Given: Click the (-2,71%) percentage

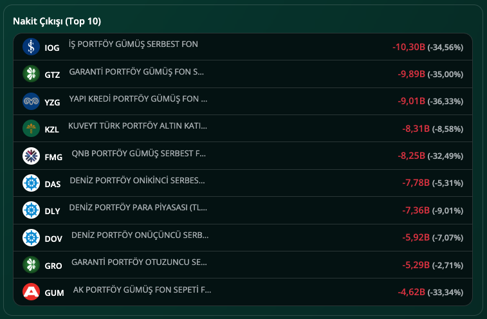Looking at the screenshot, I should 448,266.
